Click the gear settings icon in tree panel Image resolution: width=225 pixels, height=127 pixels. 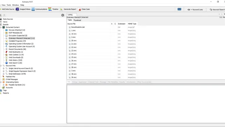63,15
